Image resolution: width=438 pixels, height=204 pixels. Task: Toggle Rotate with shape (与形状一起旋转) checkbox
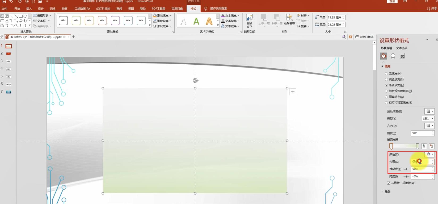pyautogui.click(x=389, y=183)
